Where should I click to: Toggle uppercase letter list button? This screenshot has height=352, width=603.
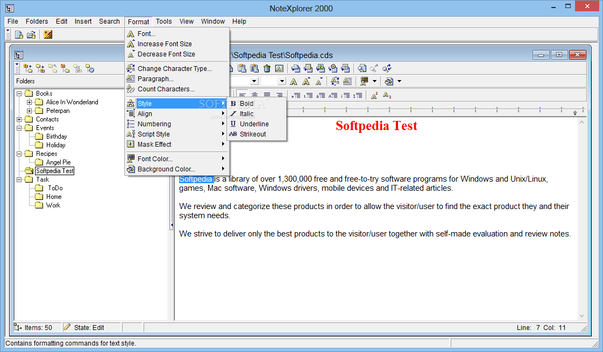333,95
